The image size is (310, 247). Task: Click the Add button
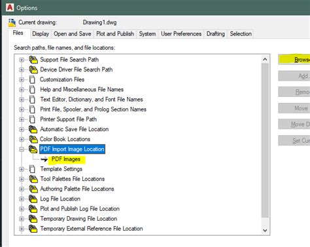[x=294, y=76]
